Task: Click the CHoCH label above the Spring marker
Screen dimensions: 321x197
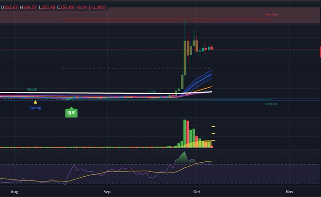Action: (x=32, y=90)
